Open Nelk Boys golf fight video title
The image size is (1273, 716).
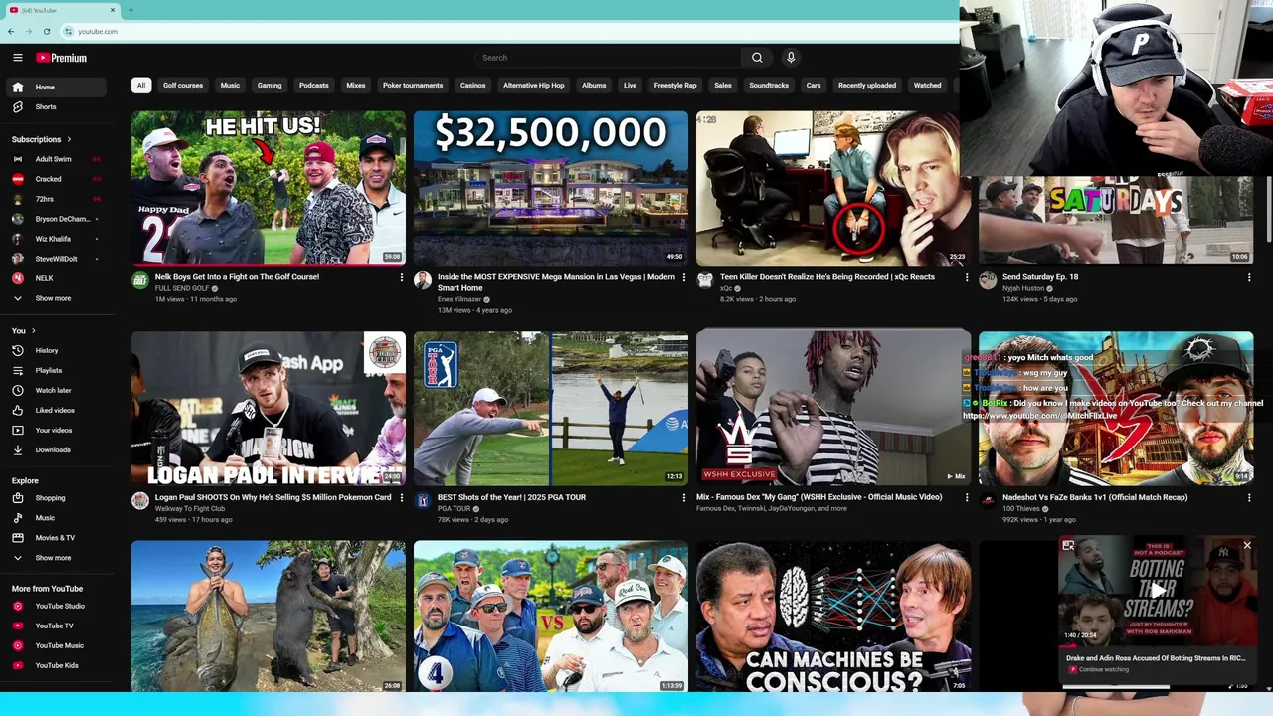pyautogui.click(x=237, y=277)
